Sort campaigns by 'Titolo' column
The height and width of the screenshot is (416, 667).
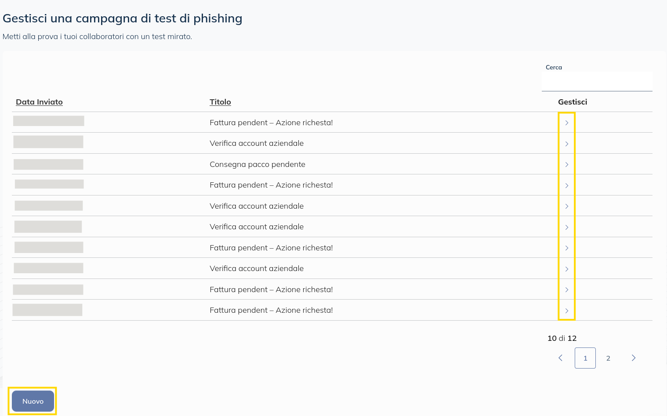tap(220, 102)
